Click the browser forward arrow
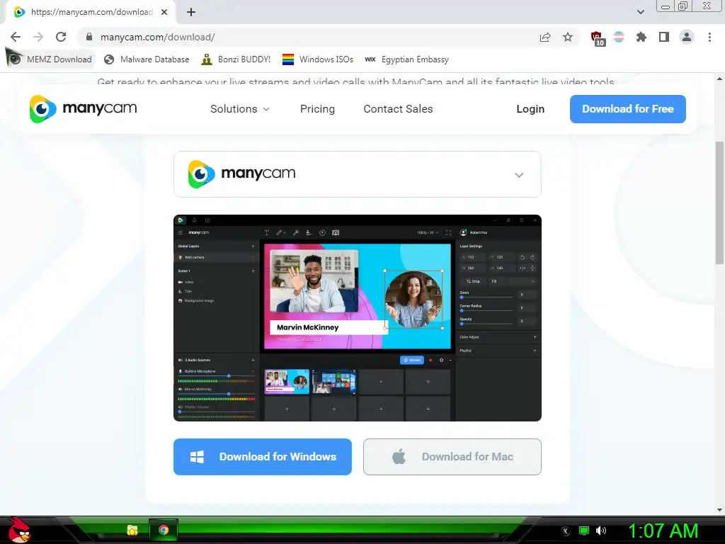Viewport: 725px width, 544px height. (x=38, y=37)
